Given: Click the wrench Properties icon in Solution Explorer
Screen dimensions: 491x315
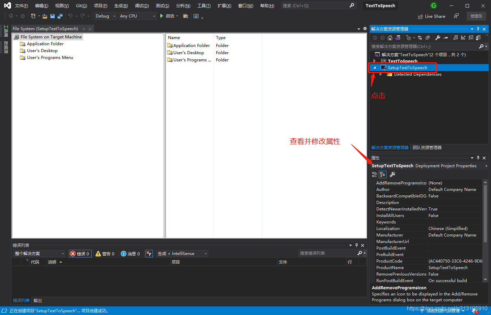Looking at the screenshot, I should tap(438, 38).
